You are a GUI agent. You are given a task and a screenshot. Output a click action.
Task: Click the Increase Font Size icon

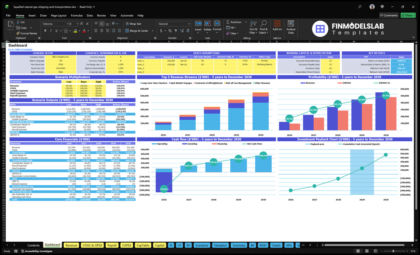tap(82, 24)
